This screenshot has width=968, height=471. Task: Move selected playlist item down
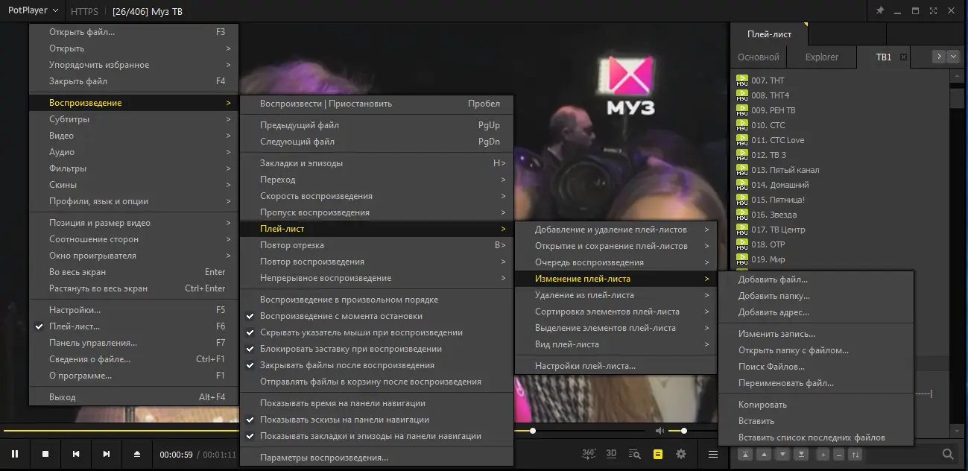pos(782,454)
